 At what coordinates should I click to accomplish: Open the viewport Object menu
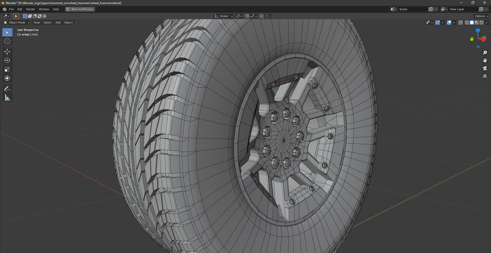point(68,22)
